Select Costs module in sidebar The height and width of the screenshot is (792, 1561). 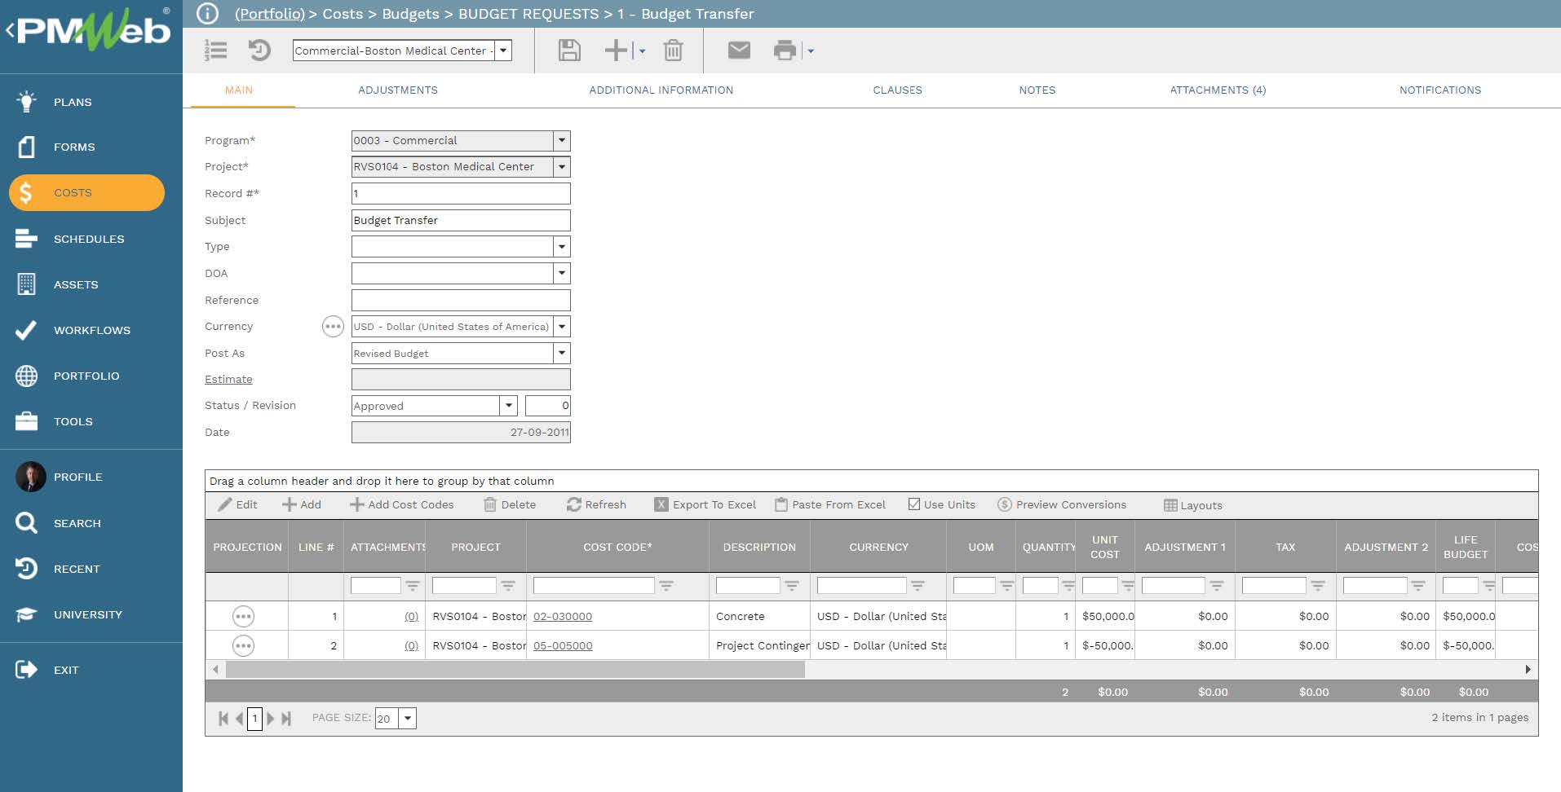point(86,192)
